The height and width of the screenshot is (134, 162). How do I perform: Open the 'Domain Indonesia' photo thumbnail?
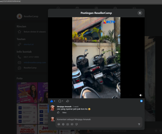pyautogui.click(x=43, y=114)
